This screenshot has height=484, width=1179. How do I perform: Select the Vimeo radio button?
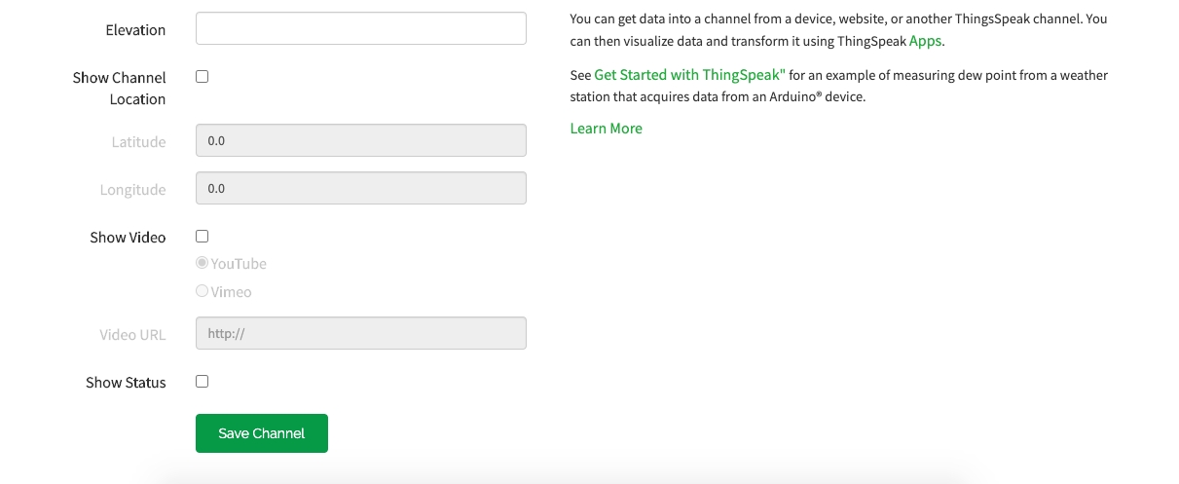(203, 291)
